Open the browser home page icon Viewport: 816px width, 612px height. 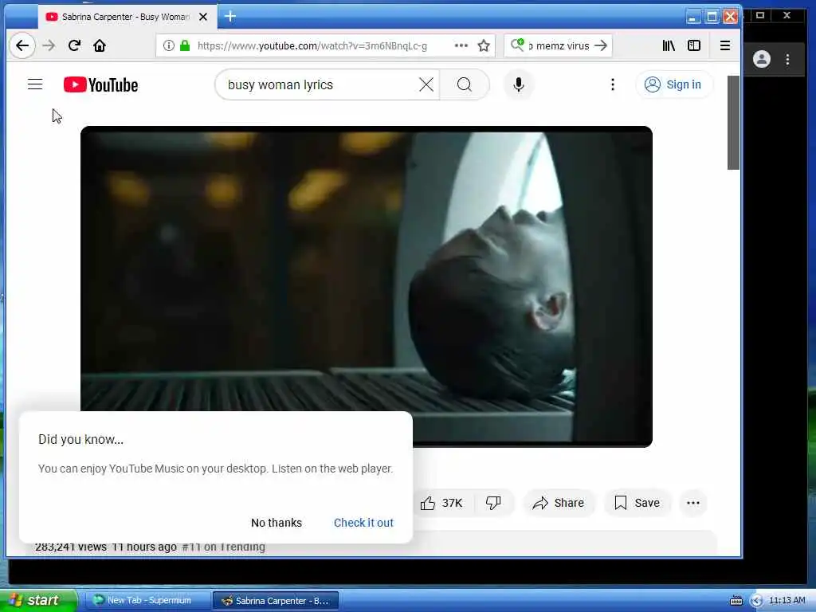(x=100, y=45)
